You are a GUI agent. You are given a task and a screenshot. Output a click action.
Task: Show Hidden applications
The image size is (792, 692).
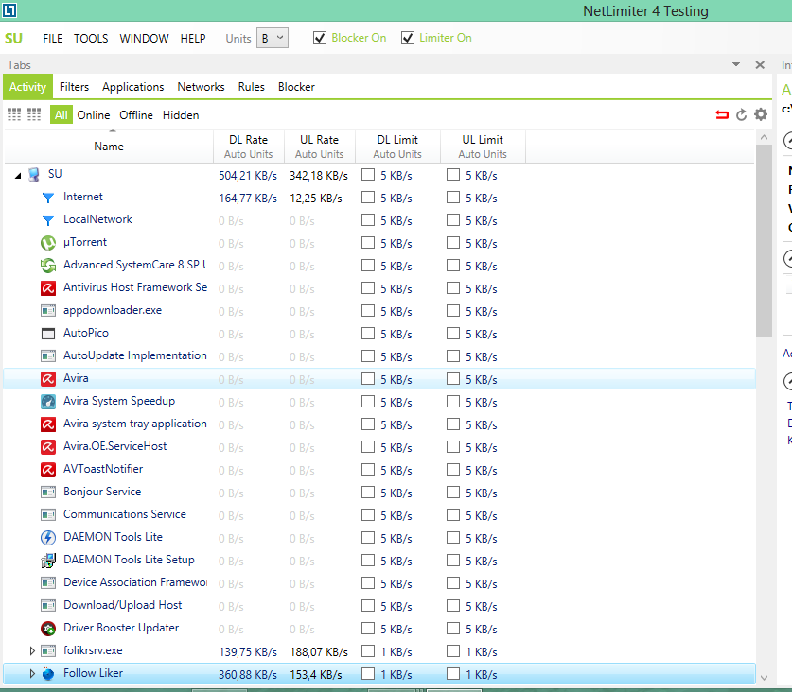click(x=181, y=115)
